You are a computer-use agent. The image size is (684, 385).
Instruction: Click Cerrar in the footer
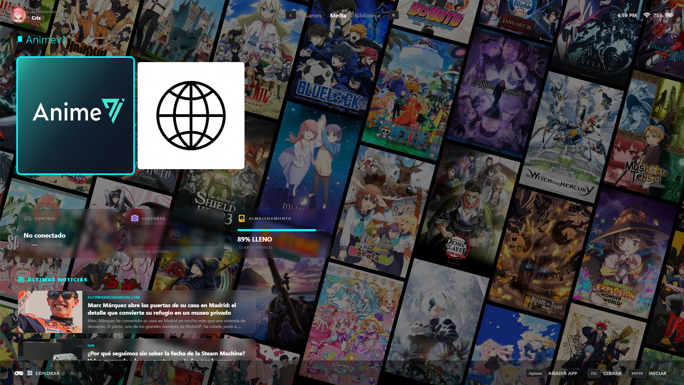612,373
